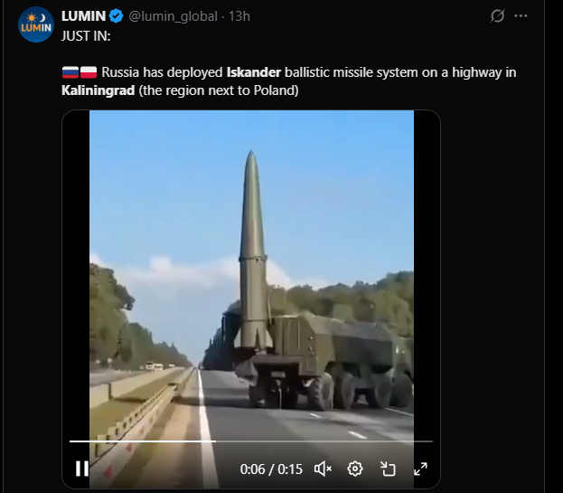This screenshot has height=493, width=563.
Task: Click the Polish flag emoji
Action: pos(89,72)
